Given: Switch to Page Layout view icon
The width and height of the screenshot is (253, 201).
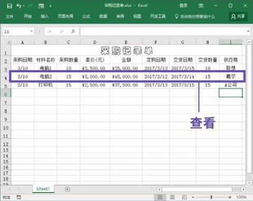Looking at the screenshot, I should click(172, 197).
